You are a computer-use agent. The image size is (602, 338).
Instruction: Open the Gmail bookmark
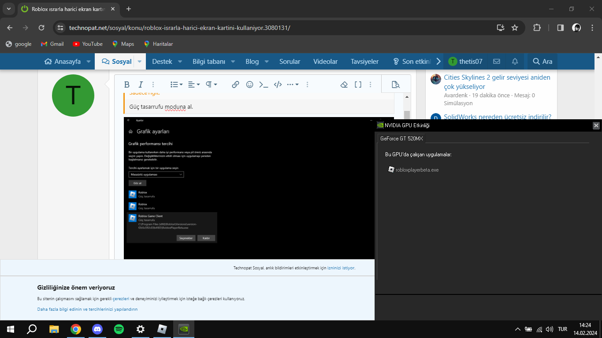pos(52,44)
